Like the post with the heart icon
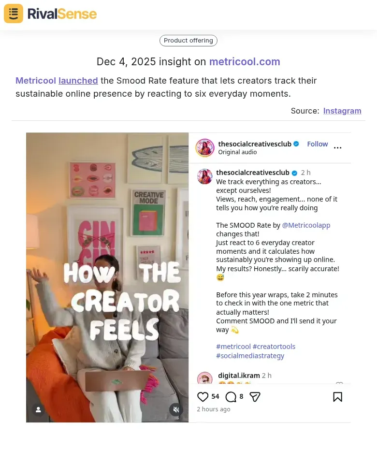 [203, 396]
